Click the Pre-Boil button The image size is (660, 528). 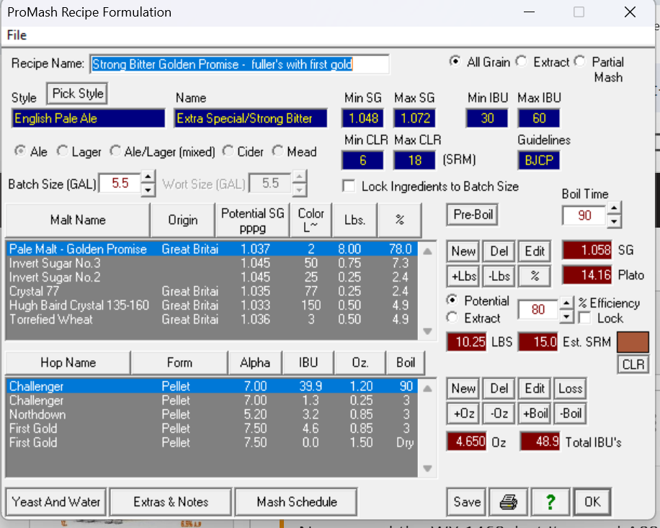[473, 215]
